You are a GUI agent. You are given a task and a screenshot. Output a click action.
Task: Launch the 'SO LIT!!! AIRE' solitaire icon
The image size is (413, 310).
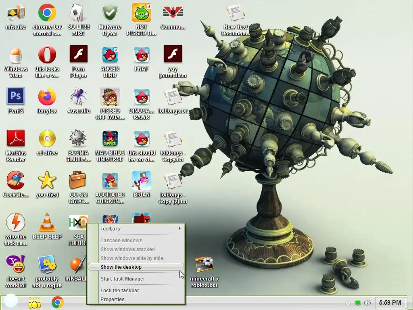[x=78, y=13]
